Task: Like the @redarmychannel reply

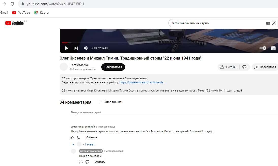Action: pyautogui.click(x=81, y=162)
